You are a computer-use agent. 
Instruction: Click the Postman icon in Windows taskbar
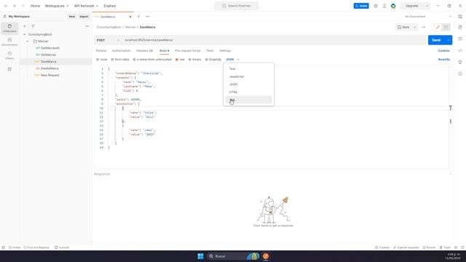(x=266, y=256)
